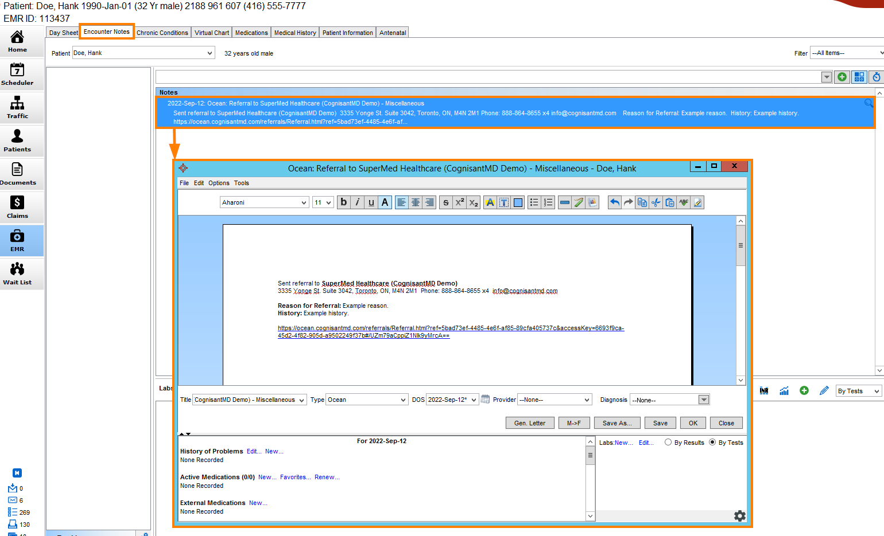Open the Tools menu in note window

(242, 183)
